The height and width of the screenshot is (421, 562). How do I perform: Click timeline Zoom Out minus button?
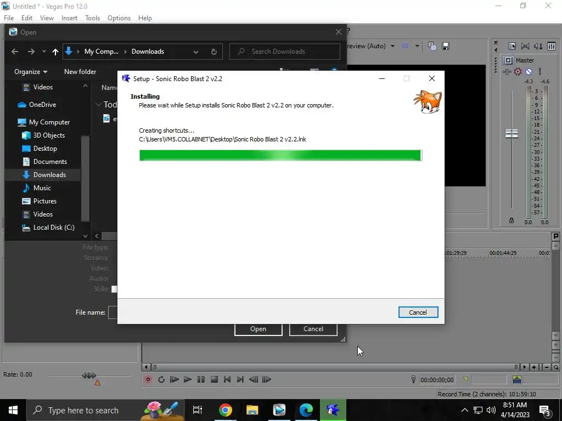(547, 367)
